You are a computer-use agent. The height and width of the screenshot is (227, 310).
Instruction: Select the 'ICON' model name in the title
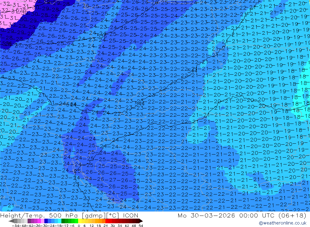[x=131, y=215]
